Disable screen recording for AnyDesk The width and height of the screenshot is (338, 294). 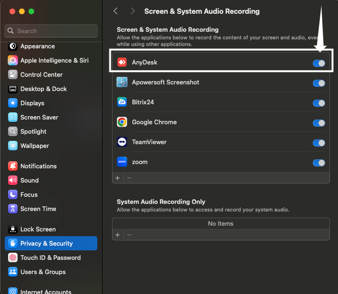319,63
